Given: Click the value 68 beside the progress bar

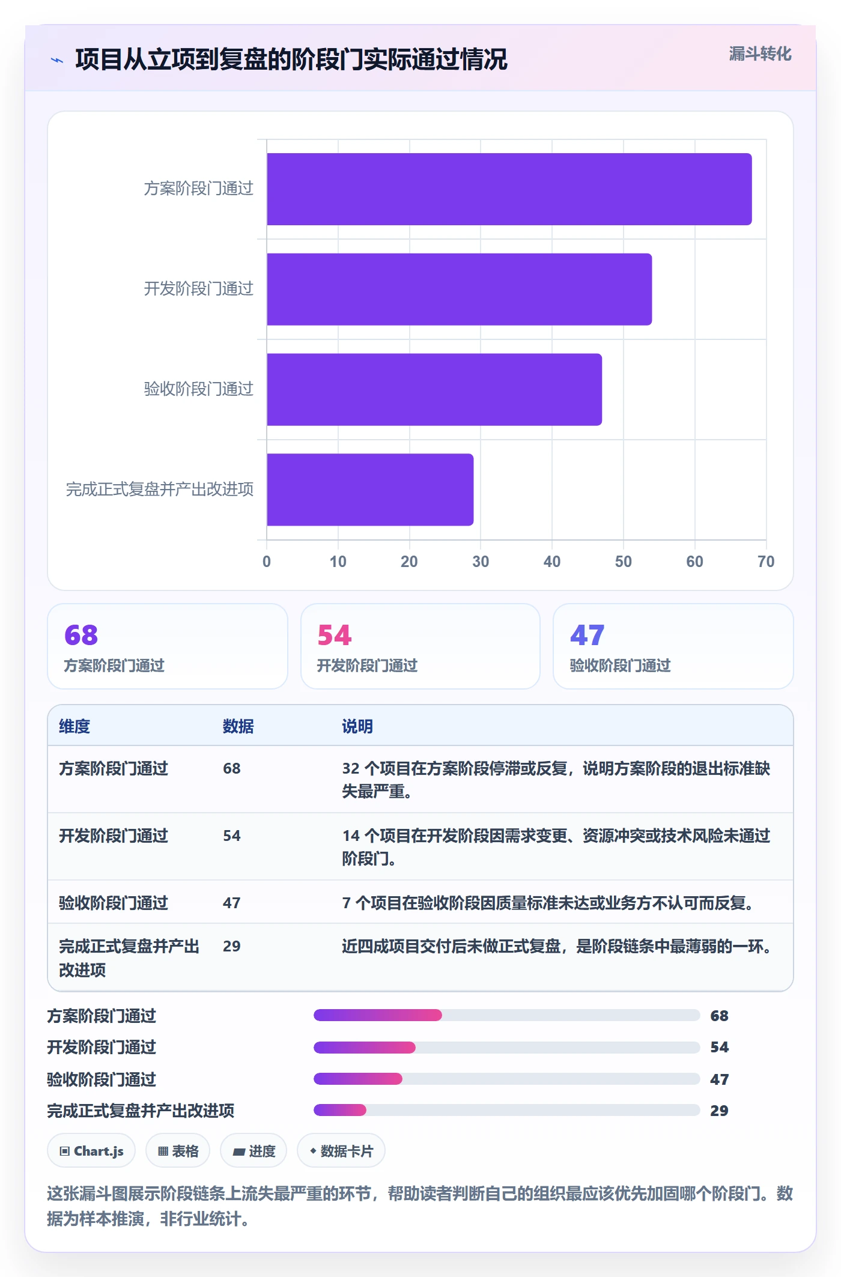Looking at the screenshot, I should pos(720,1016).
